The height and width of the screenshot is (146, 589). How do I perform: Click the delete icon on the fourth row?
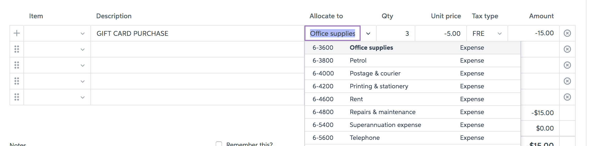point(567,81)
